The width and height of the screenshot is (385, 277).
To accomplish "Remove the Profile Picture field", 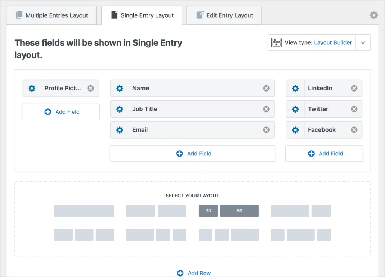I will tap(91, 88).
